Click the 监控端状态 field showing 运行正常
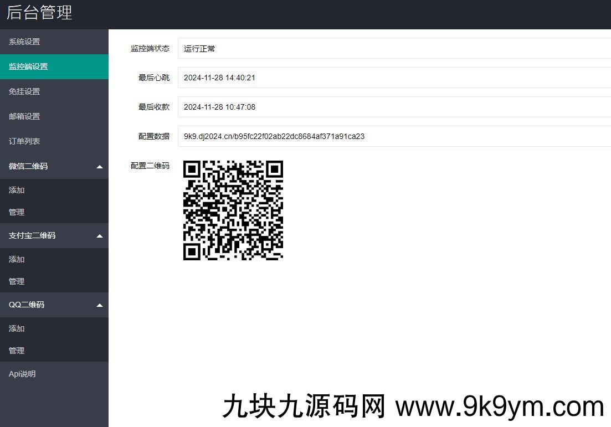The width and height of the screenshot is (611, 427). [394, 48]
